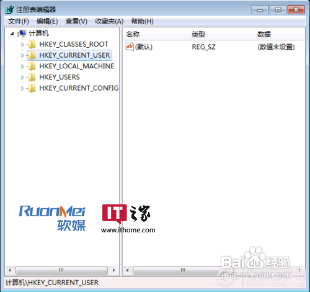The height and width of the screenshot is (292, 310).
Task: Expand the HKEY_CLASSES_ROOT node arrow
Action: point(22,45)
